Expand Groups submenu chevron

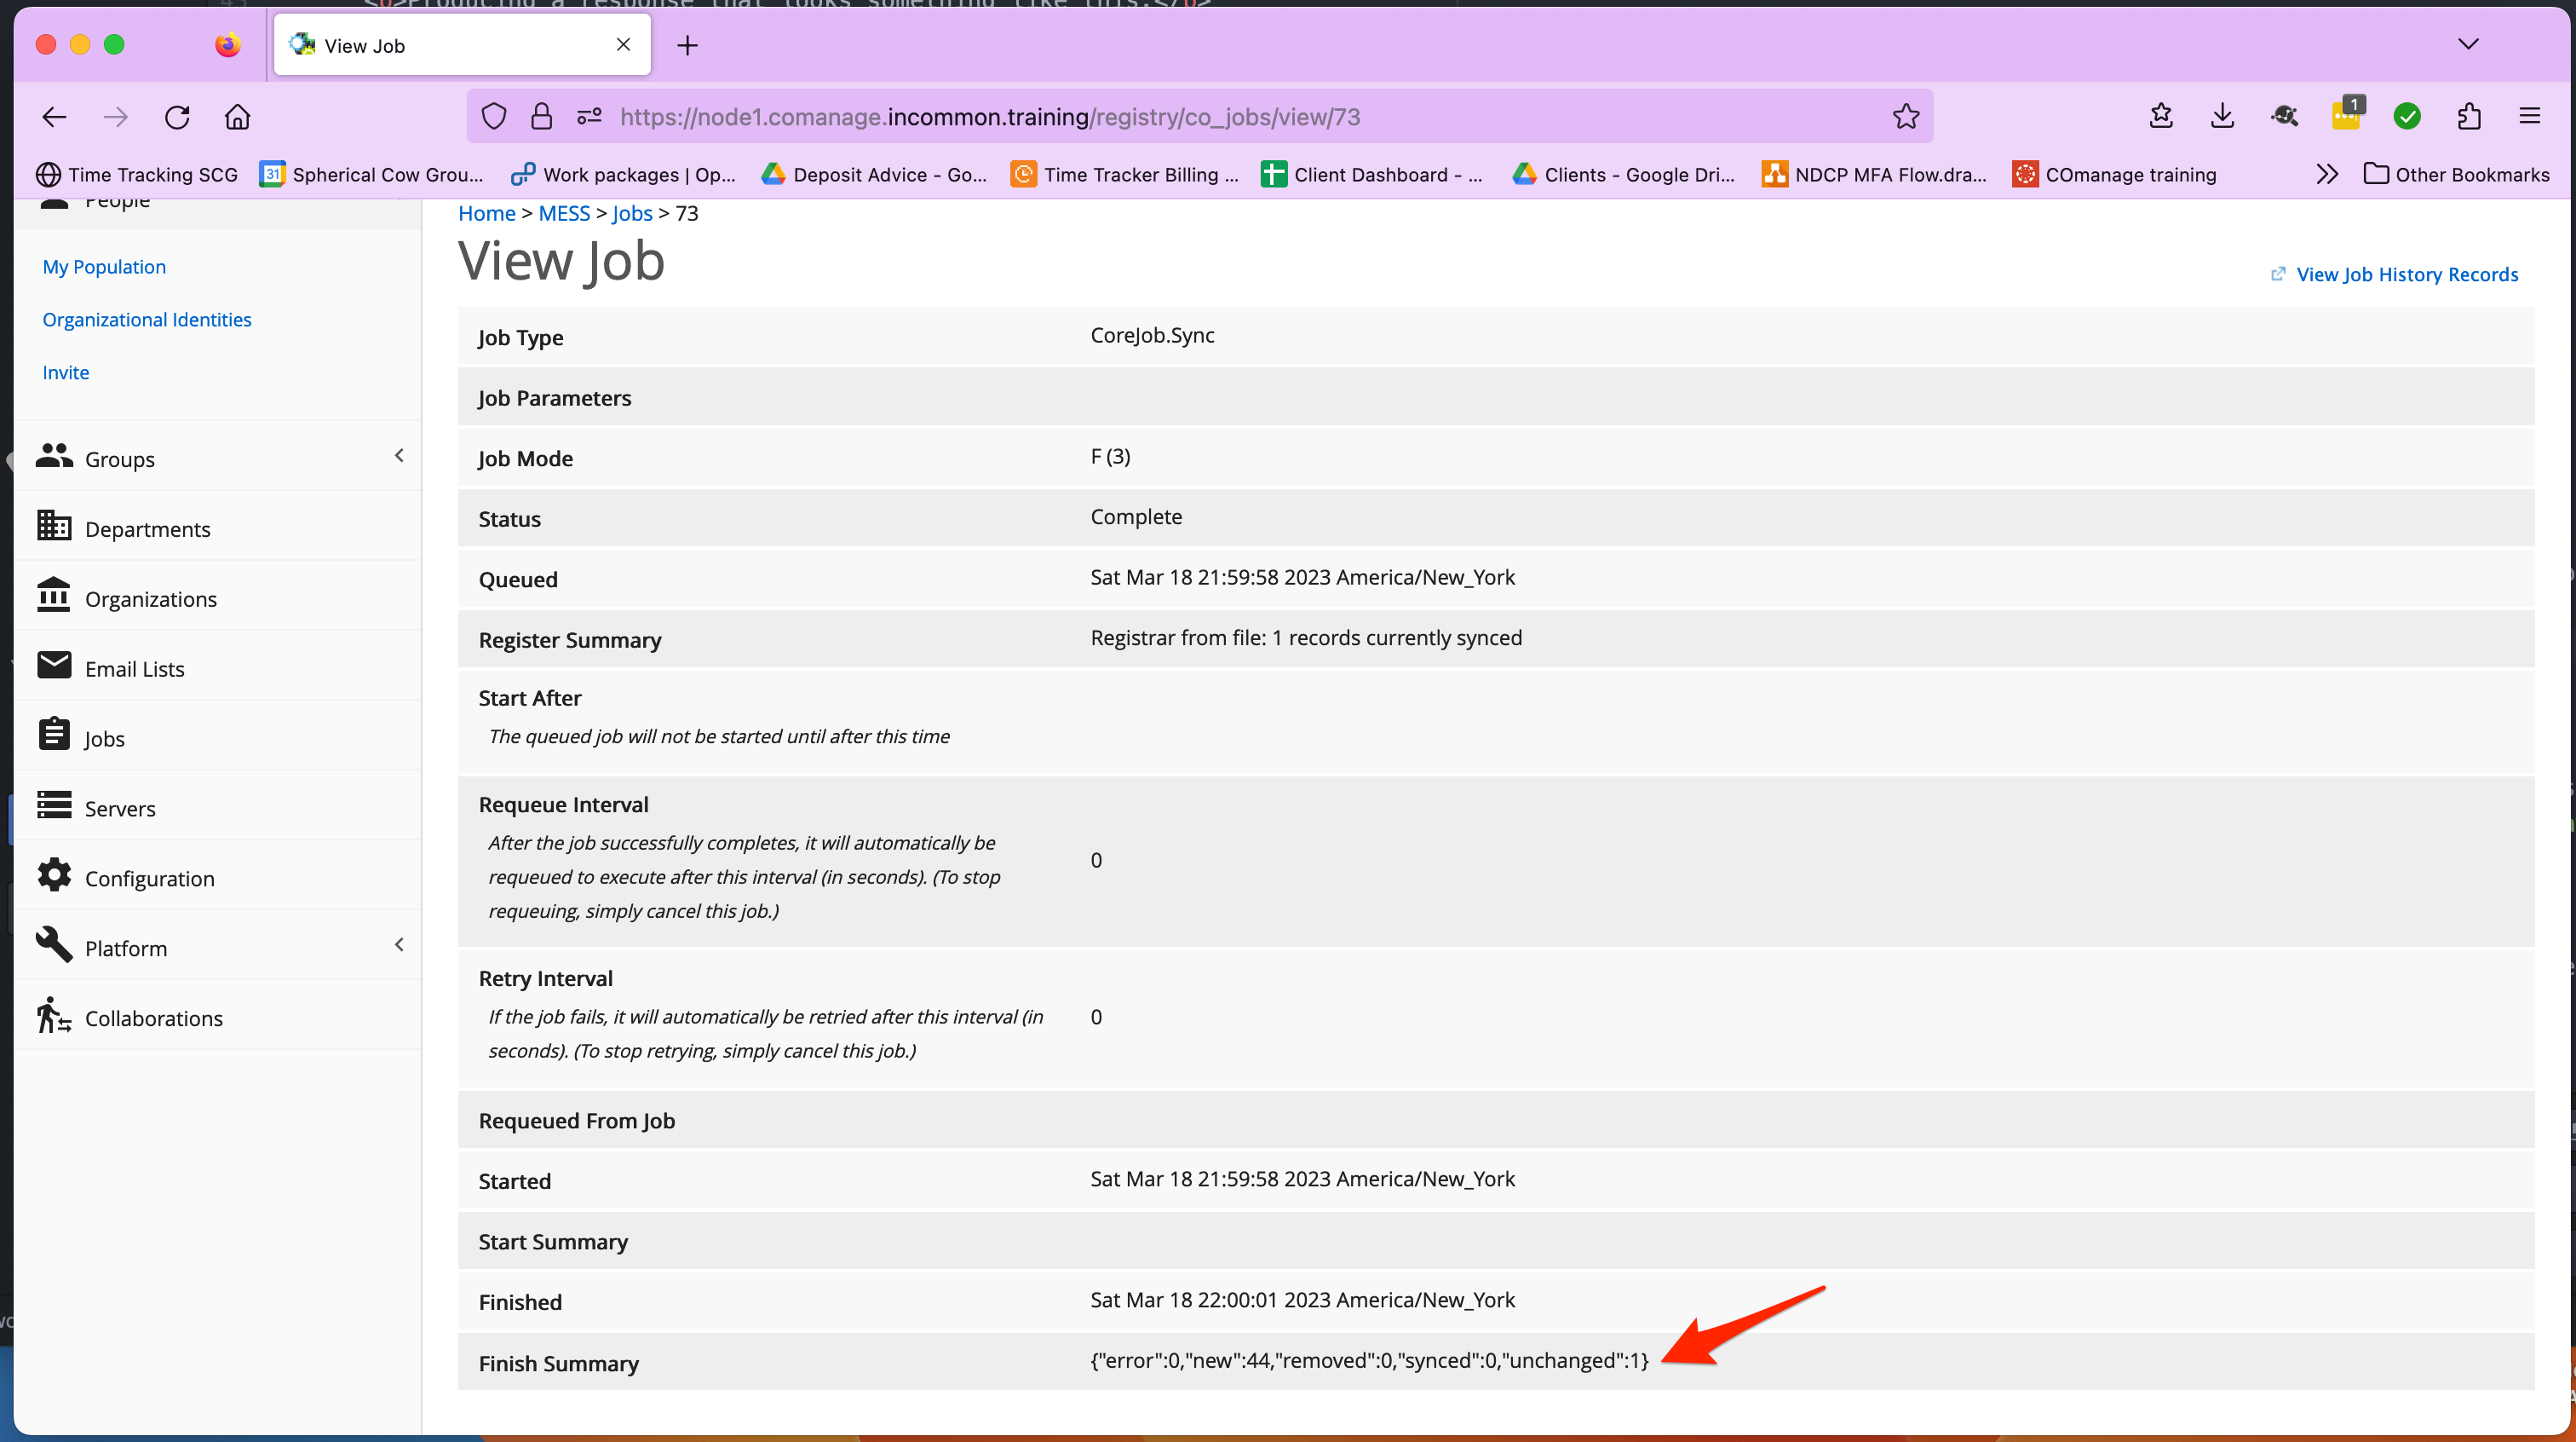399,455
